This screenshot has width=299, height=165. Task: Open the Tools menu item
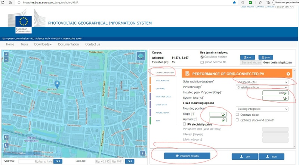click(x=24, y=44)
